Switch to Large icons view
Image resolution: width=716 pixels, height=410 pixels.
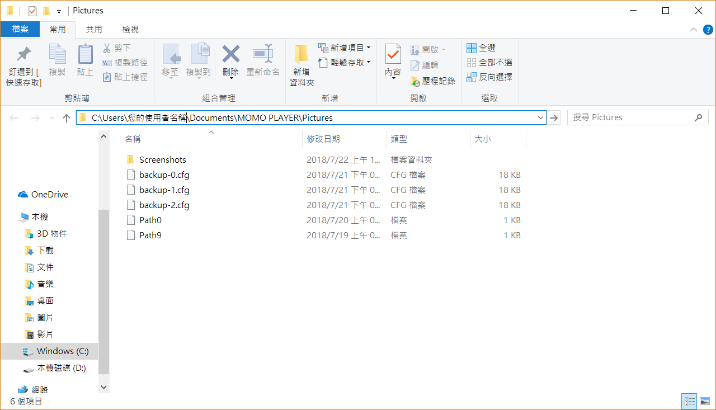tap(704, 401)
